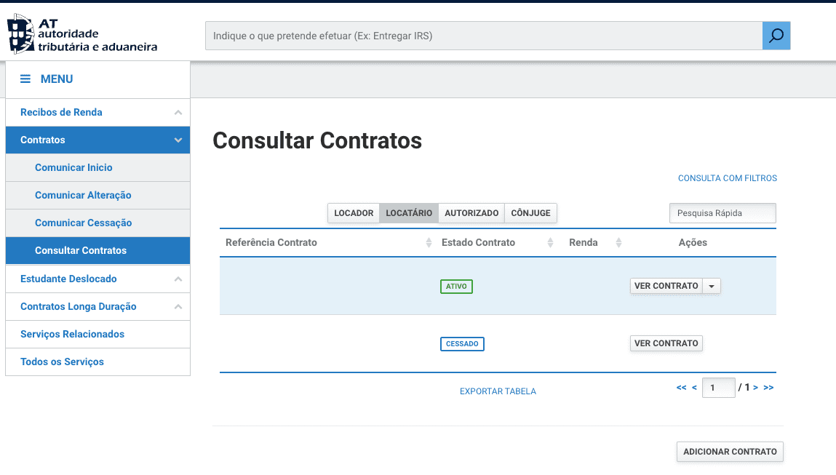Open Comunicar Cessação menu item
Screen dimensions: 836x475
pyautogui.click(x=97, y=223)
